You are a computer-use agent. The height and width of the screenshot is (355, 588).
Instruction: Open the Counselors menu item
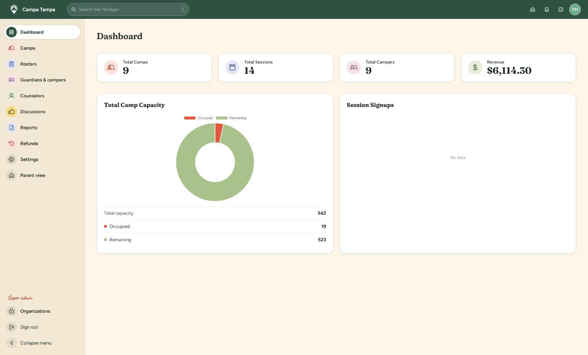pyautogui.click(x=42, y=96)
